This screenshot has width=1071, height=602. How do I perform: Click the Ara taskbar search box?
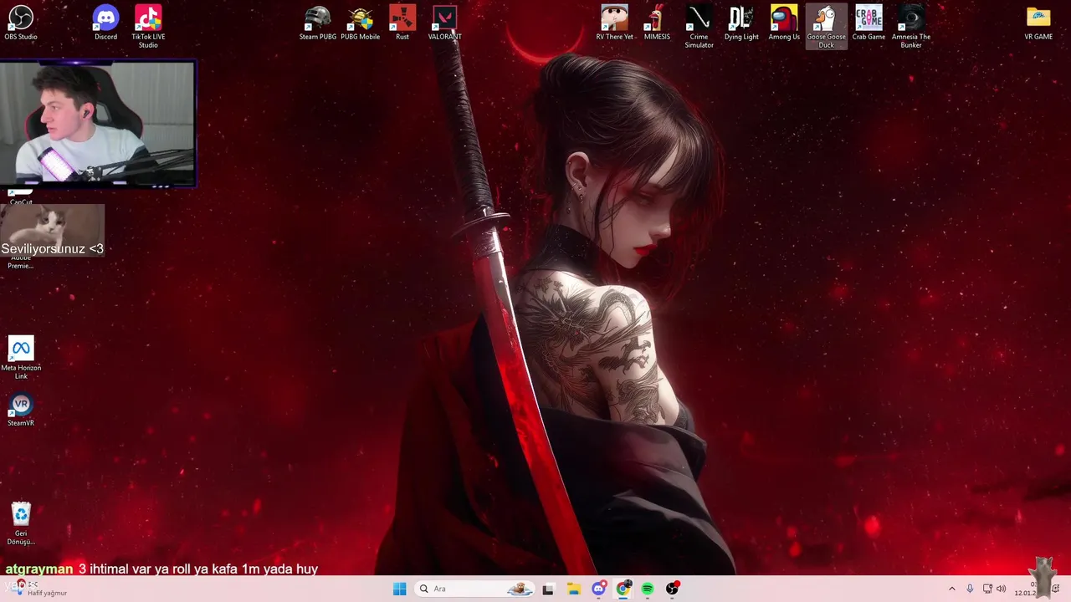tap(474, 589)
